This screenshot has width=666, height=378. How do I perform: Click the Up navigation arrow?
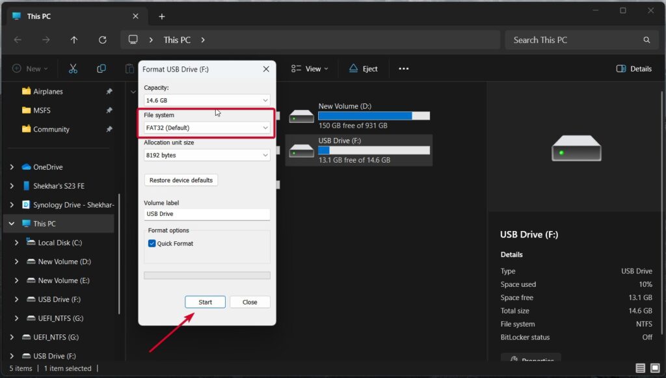click(74, 40)
